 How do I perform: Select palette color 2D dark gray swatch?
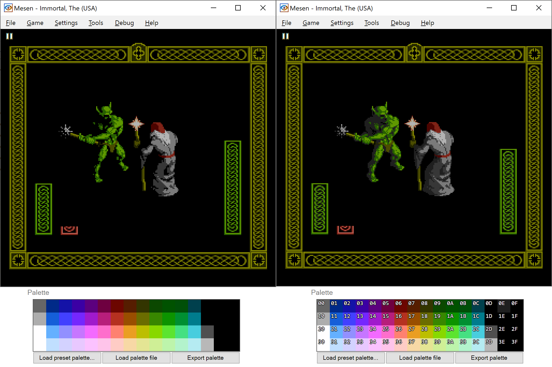491,332
